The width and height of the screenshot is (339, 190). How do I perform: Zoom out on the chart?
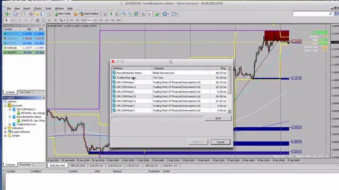[130, 14]
